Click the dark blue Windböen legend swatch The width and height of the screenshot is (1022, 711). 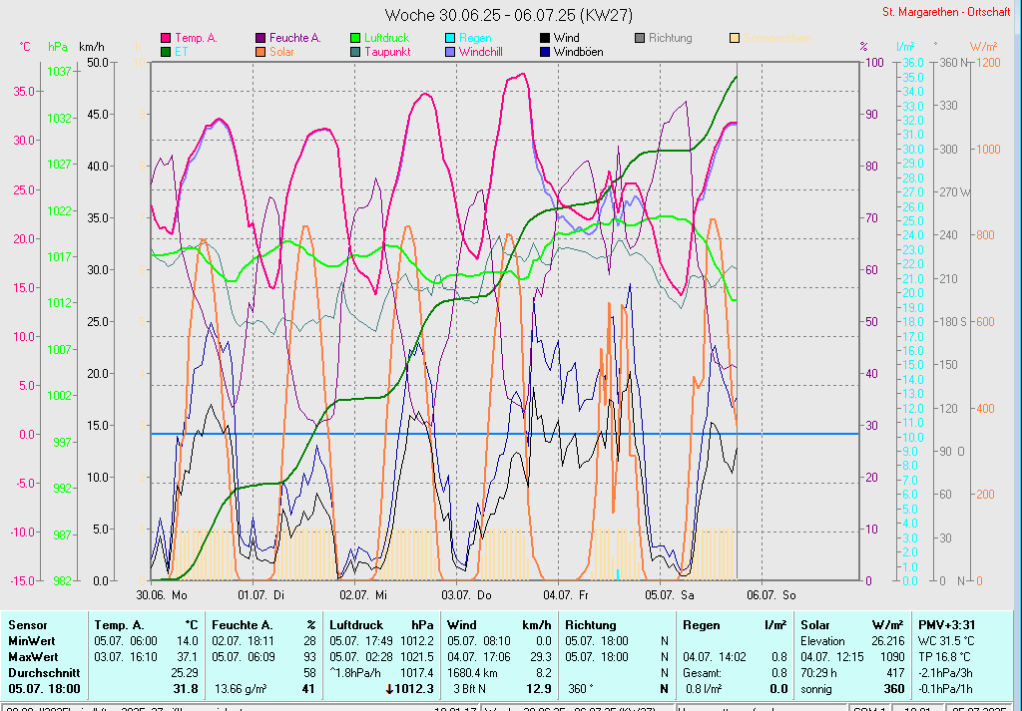[545, 52]
